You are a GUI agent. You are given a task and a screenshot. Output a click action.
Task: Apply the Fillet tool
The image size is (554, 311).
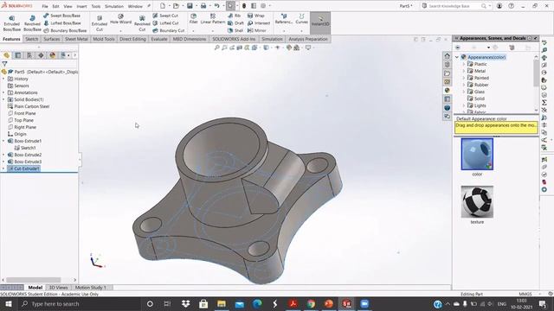(193, 19)
